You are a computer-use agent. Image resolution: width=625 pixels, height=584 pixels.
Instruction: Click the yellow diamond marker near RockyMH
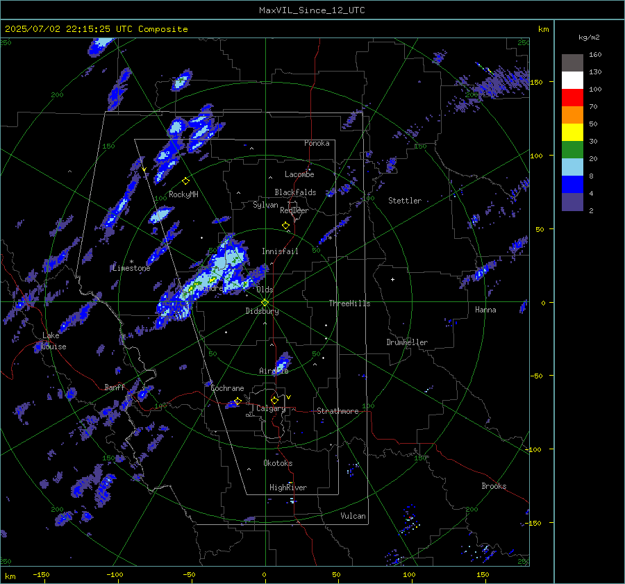coord(185,181)
